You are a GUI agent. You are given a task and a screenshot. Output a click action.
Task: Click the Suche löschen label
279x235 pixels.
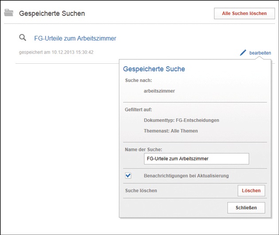point(141,191)
